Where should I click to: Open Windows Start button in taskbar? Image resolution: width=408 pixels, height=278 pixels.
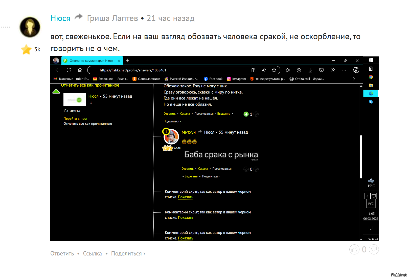(x=371, y=60)
